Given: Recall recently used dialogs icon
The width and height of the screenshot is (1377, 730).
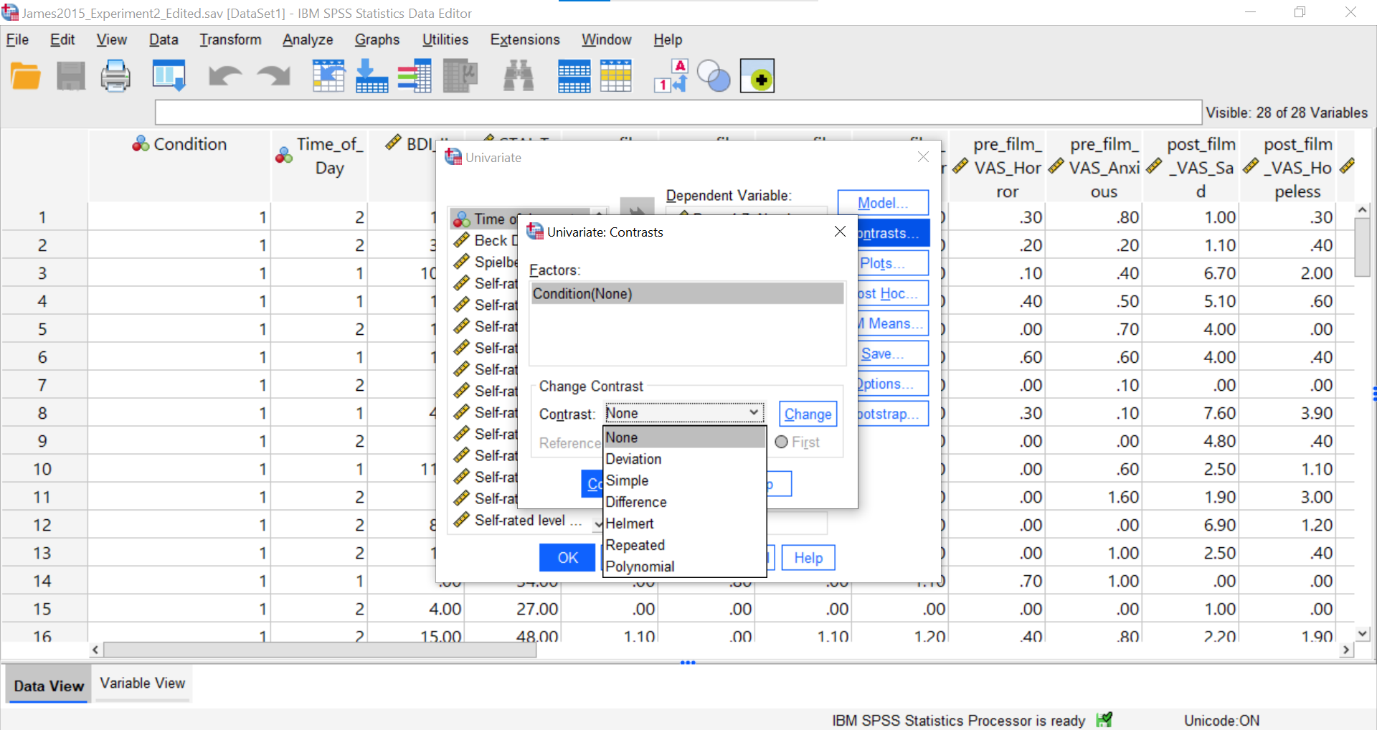Looking at the screenshot, I should click(169, 76).
